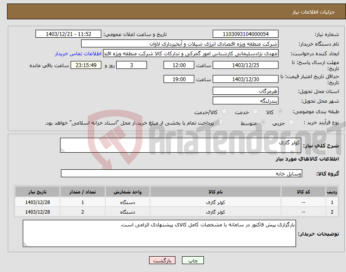The width and height of the screenshot is (346, 272).
Task: Click the اطلاعات کالاهای مورد نیاز section heading
Action: tap(307, 159)
